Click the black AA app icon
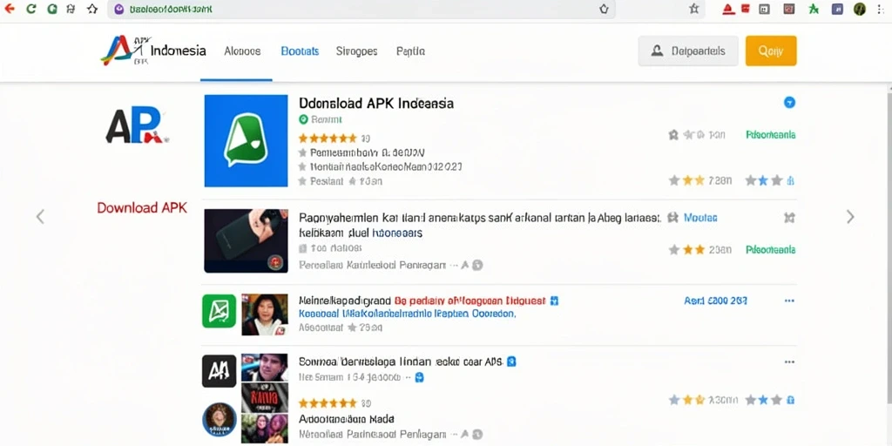Viewport: 892px width, 446px height. (x=219, y=371)
